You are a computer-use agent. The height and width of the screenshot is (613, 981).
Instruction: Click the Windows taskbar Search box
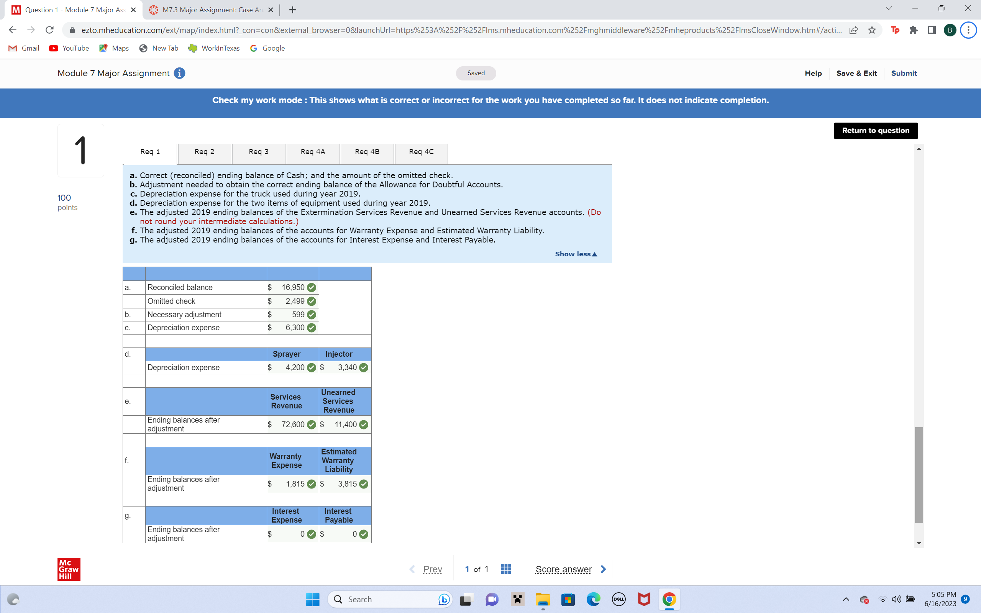pyautogui.click(x=390, y=599)
